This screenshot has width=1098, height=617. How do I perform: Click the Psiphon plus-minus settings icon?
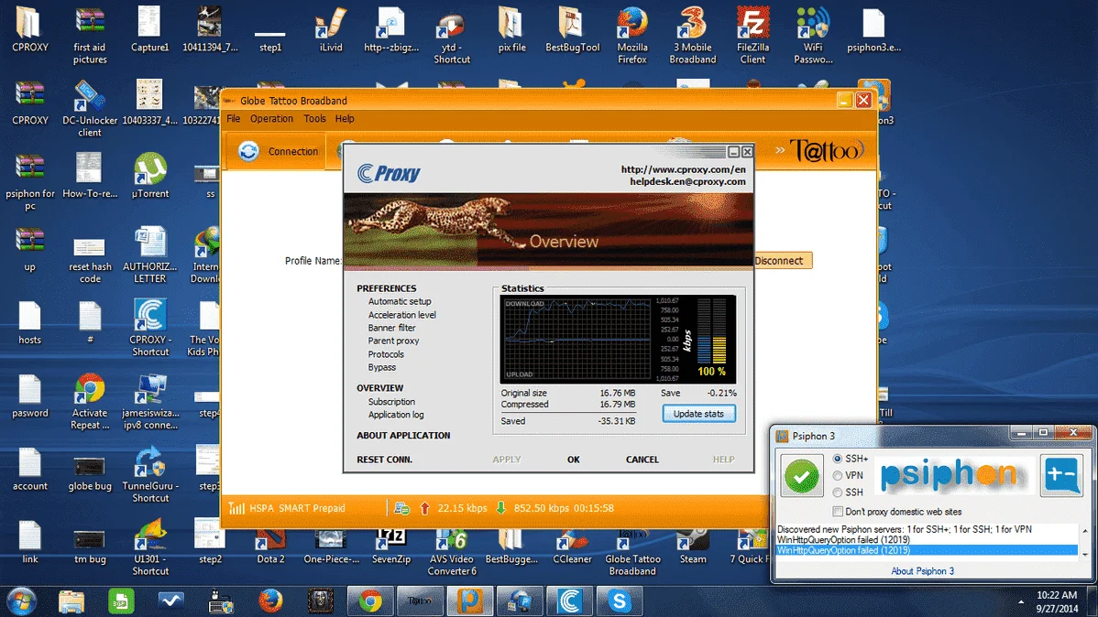point(1061,475)
